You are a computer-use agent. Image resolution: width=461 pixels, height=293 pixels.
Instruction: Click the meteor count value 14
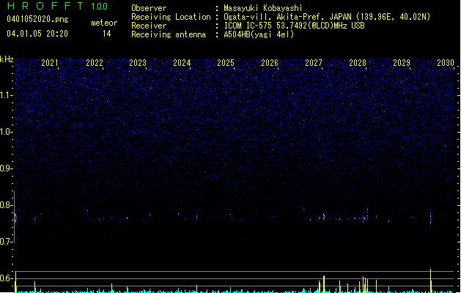(107, 34)
